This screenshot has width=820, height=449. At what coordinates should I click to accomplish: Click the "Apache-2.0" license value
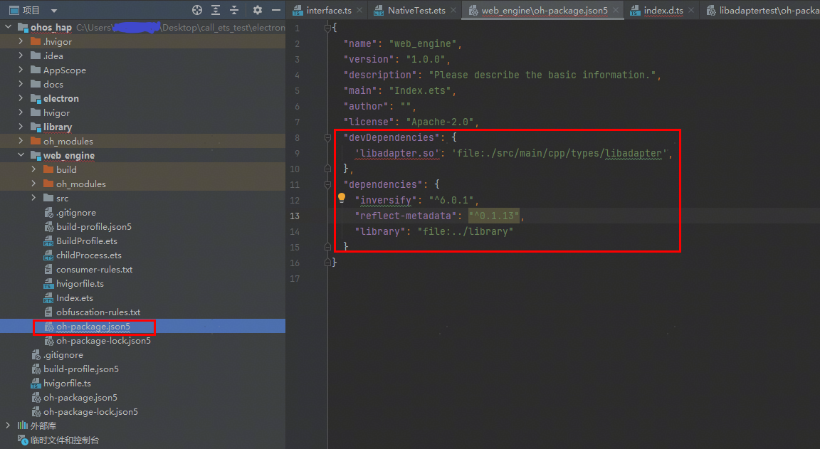[440, 122]
